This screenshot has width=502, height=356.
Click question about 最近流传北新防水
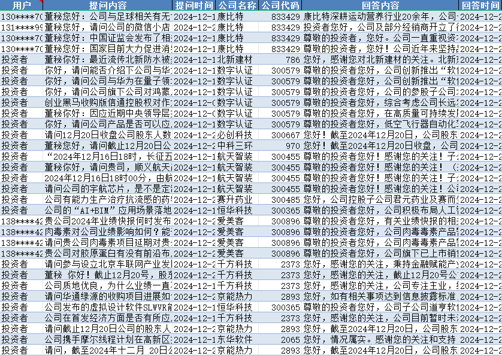[x=108, y=59]
